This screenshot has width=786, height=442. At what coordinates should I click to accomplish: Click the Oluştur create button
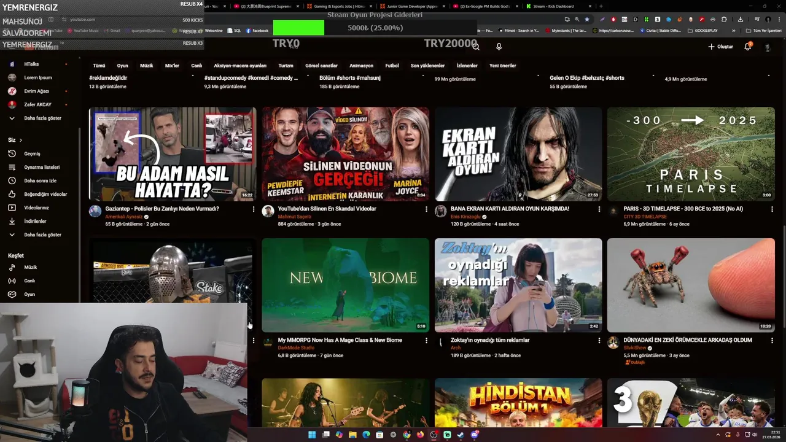click(x=720, y=47)
